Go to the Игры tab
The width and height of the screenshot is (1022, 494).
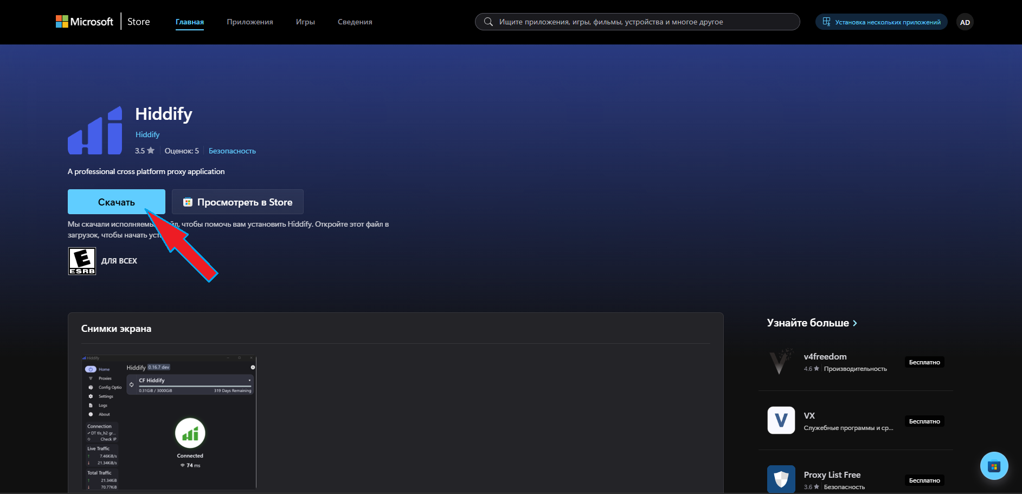coord(305,22)
